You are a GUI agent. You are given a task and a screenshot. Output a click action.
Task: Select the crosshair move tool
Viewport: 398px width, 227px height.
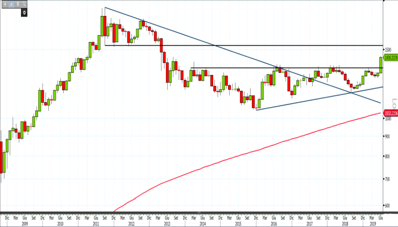[5, 4]
